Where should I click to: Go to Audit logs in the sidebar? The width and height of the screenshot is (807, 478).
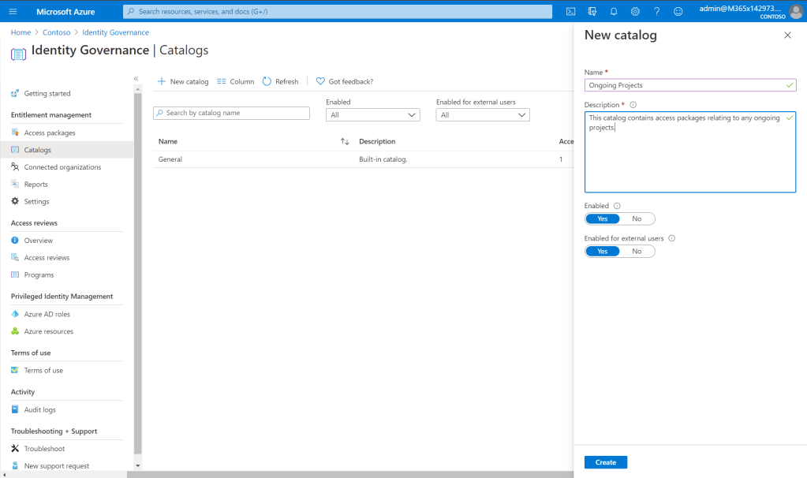(x=39, y=409)
